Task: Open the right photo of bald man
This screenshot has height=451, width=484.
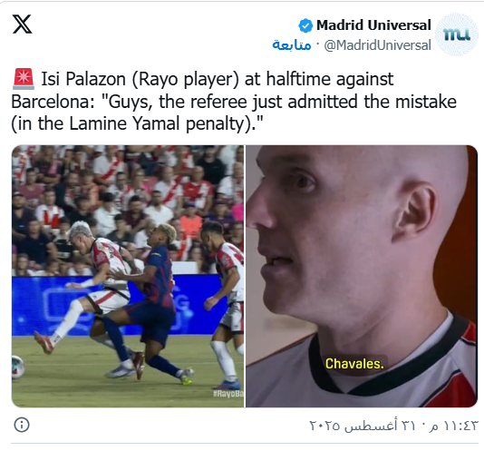Action: [x=362, y=276]
